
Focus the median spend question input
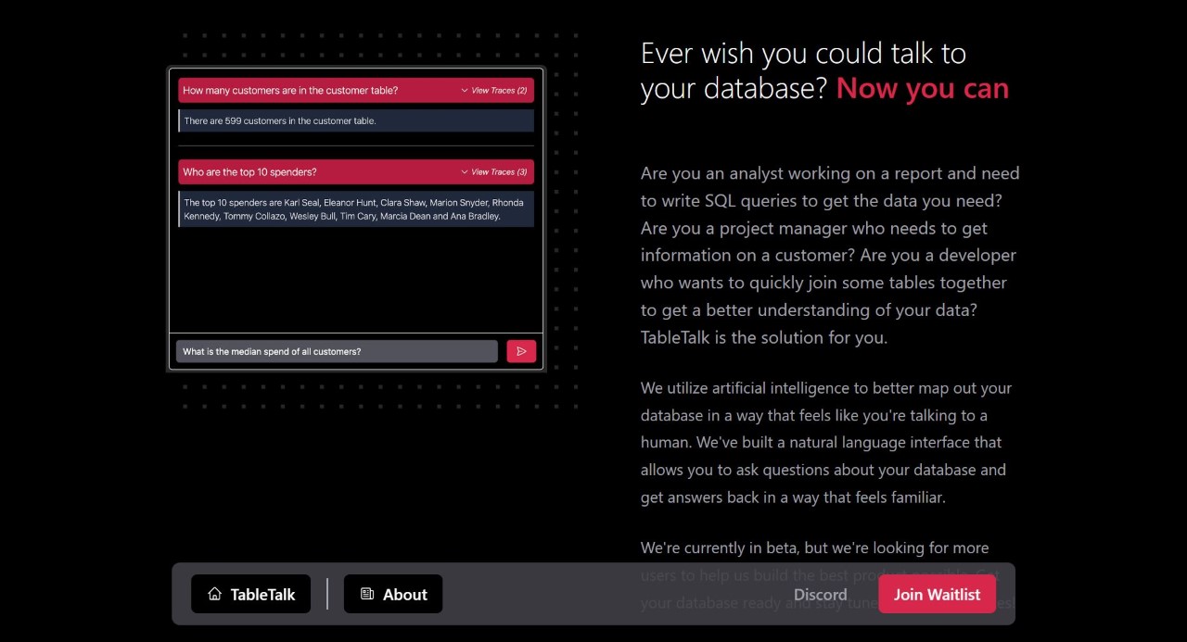click(337, 351)
